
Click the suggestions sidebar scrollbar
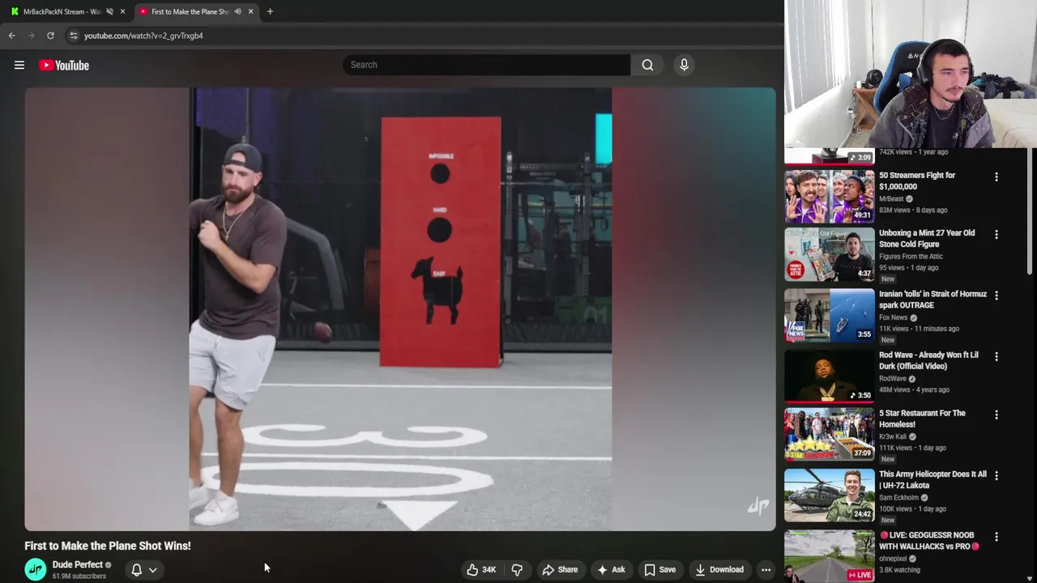[x=1031, y=211]
